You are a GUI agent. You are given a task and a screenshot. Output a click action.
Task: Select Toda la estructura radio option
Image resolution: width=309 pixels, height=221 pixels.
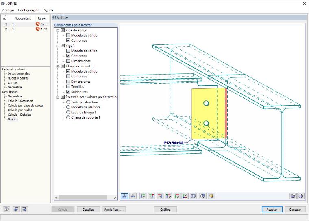click(68, 102)
